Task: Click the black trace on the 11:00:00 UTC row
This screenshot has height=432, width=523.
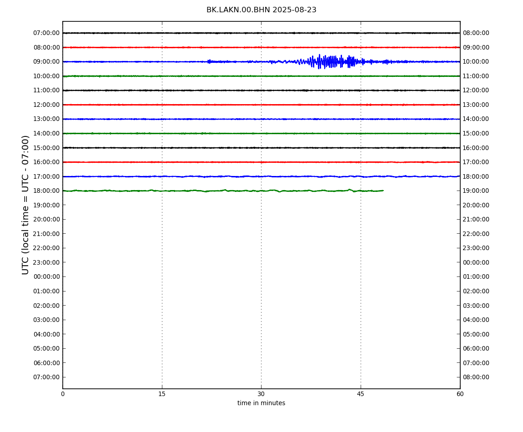Action: (x=261, y=90)
